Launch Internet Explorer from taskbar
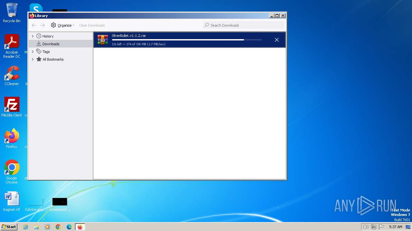 pyautogui.click(x=26, y=227)
